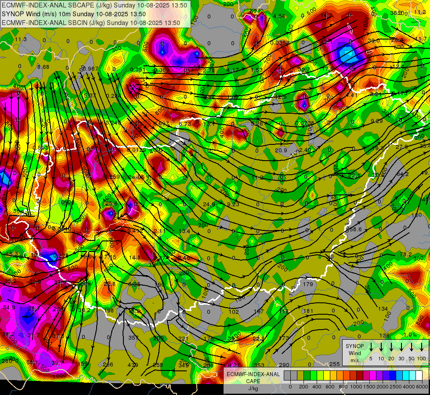Click the map value '102'

click(x=234, y=312)
